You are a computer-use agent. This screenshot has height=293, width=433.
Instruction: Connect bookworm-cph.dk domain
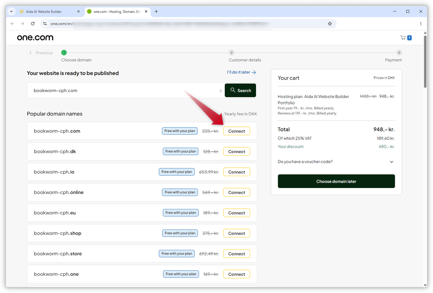[237, 151]
